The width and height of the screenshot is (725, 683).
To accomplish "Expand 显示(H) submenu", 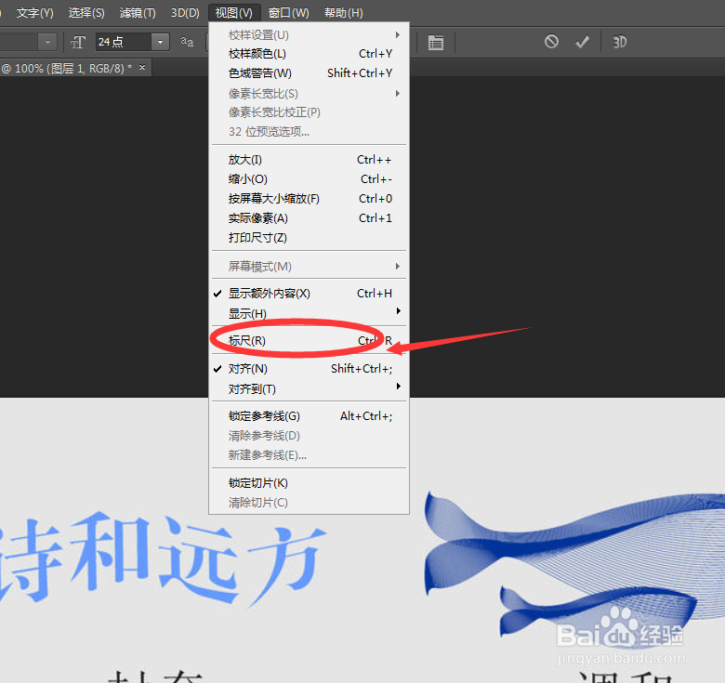I will coord(309,313).
